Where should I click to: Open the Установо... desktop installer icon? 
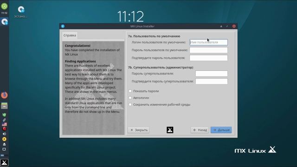21,12
